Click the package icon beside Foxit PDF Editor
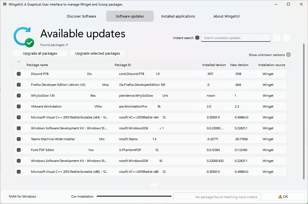This screenshot has width=308, height=204. (x=26, y=150)
